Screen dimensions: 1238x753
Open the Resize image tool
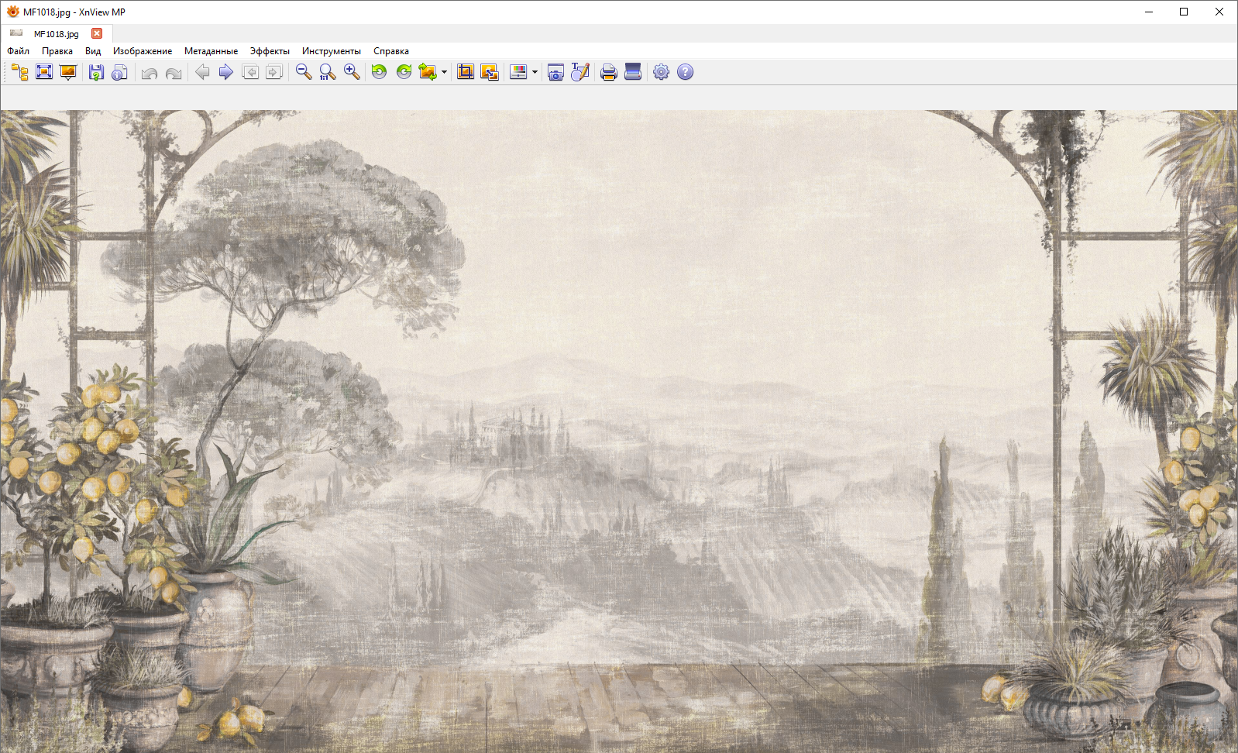[490, 72]
